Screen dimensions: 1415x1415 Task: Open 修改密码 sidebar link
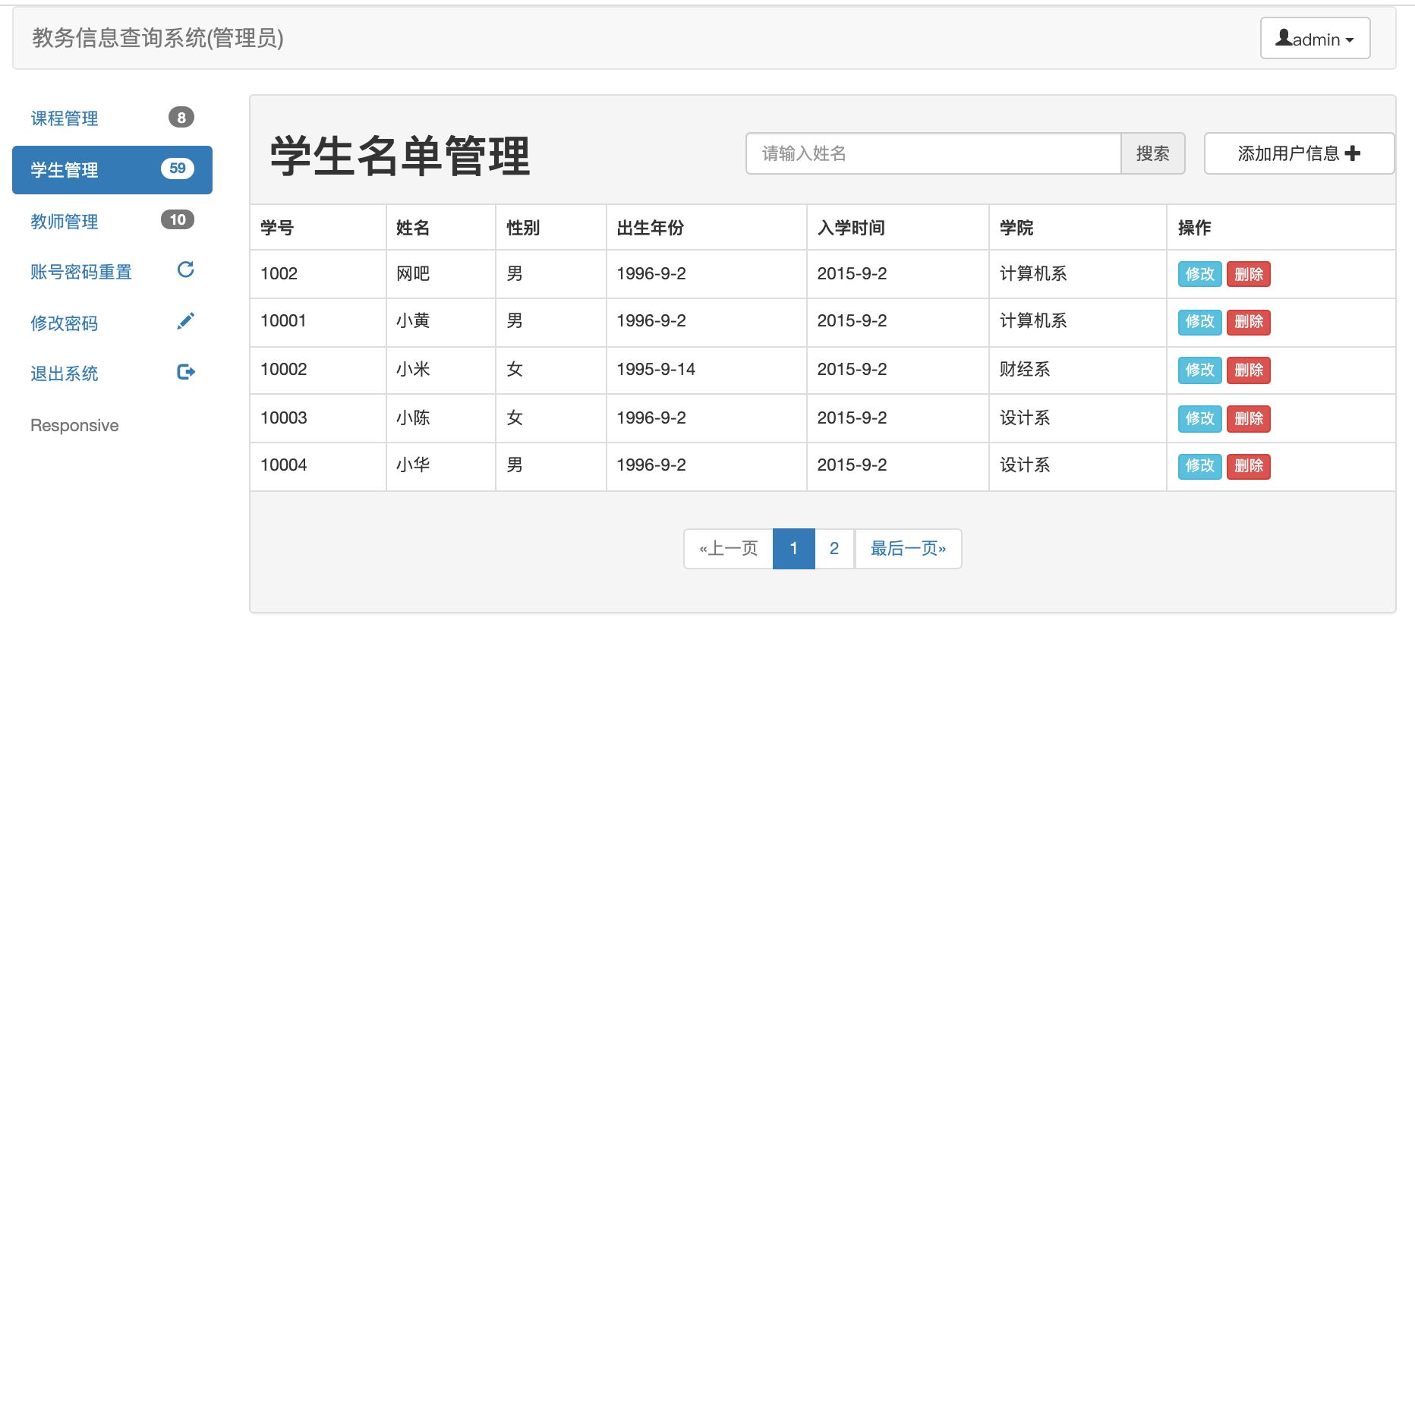point(112,323)
